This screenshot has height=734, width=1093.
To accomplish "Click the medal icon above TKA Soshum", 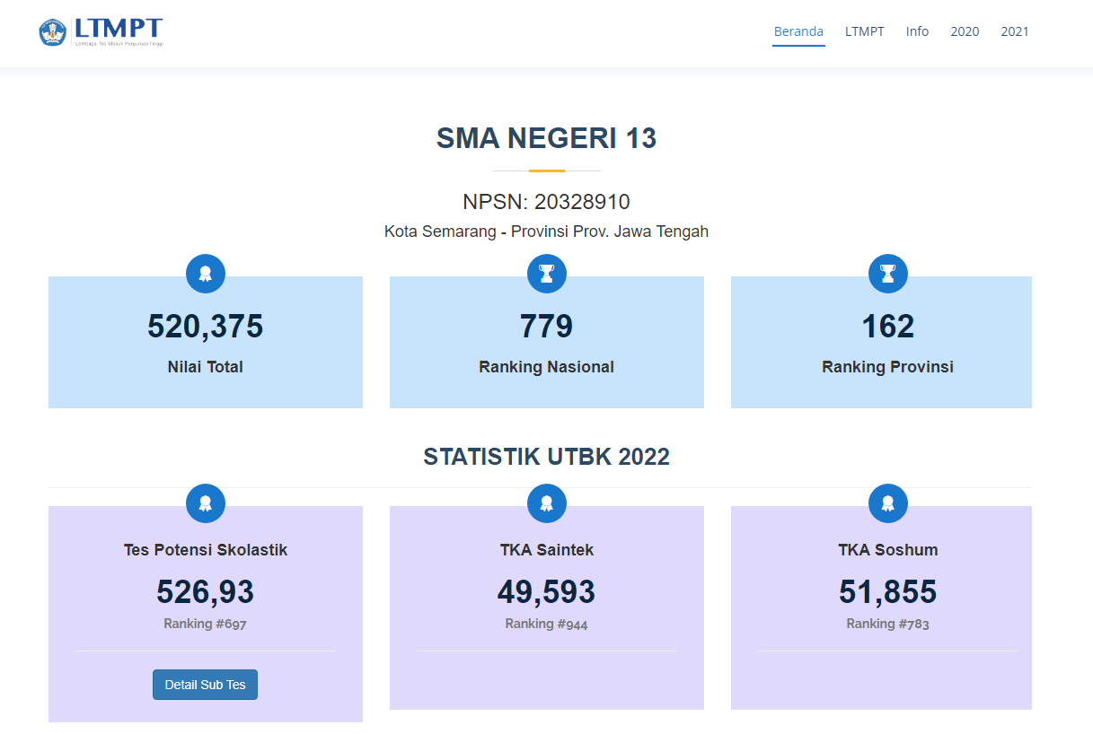I will [887, 503].
